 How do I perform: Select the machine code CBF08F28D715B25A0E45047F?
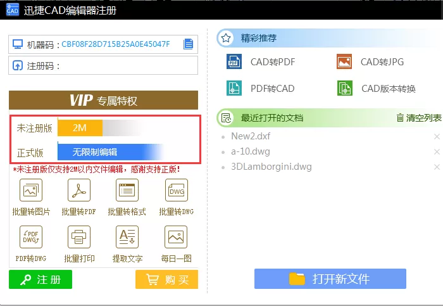pyautogui.click(x=116, y=44)
